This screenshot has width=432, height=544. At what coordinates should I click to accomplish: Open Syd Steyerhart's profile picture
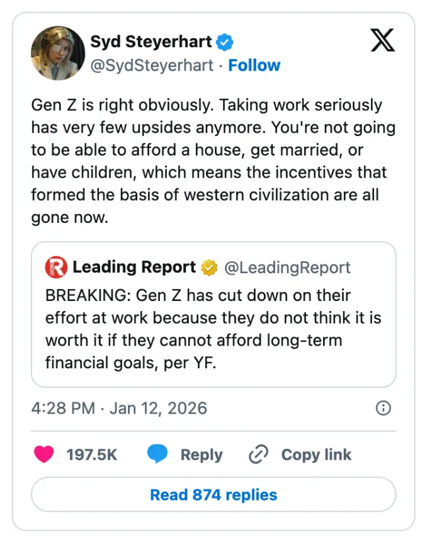(x=58, y=53)
